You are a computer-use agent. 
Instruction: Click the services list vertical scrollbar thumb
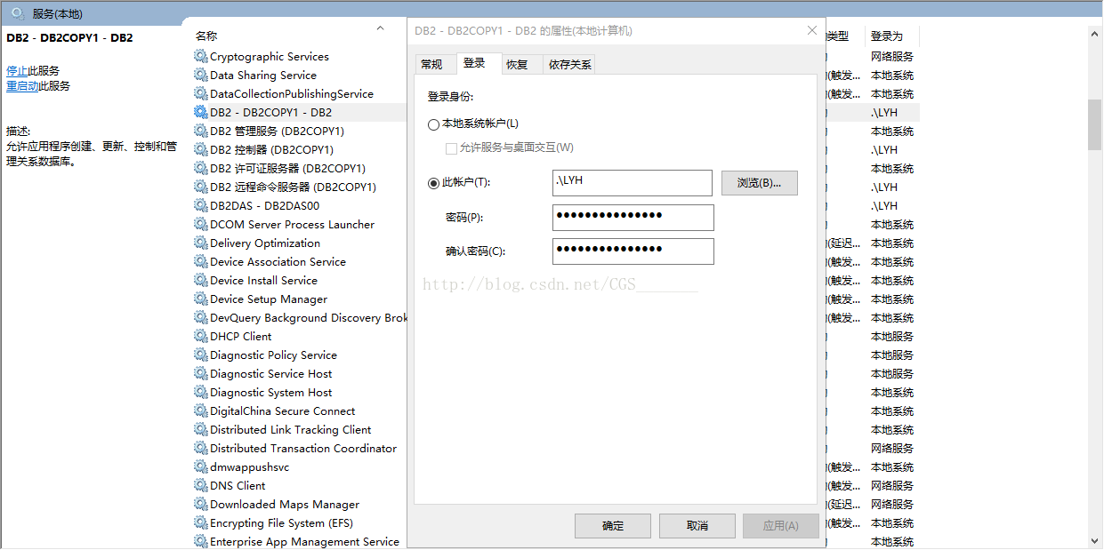tap(1095, 124)
